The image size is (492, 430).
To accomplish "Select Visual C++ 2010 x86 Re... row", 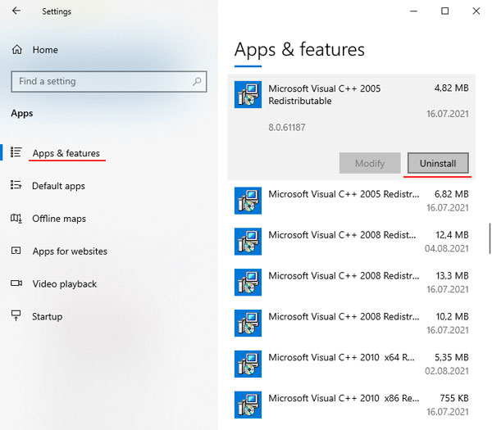I will [352, 405].
